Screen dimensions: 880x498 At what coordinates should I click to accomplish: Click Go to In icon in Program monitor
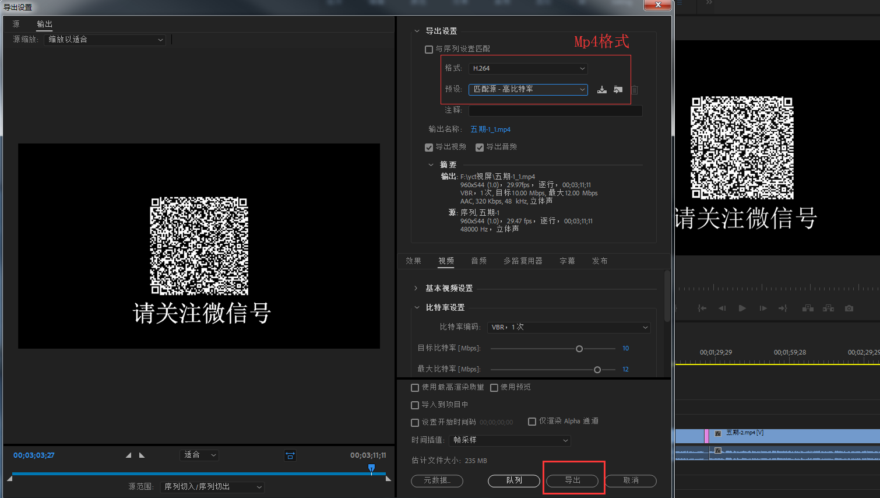702,308
